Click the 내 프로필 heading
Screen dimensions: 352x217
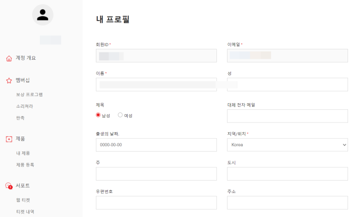(x=113, y=19)
